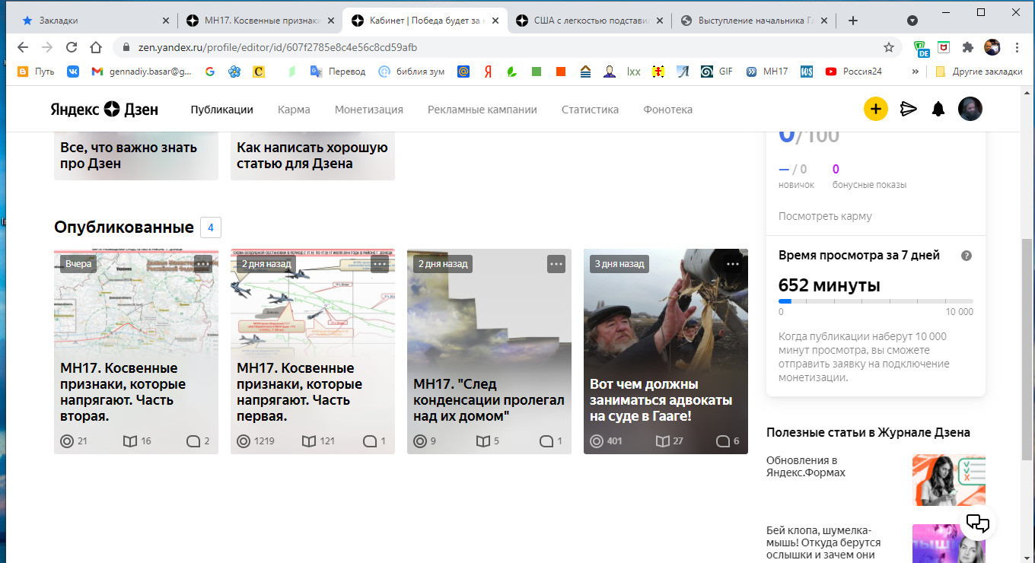This screenshot has height=563, width=1035.
Task: Close the 'Кабинет | Победа будет за' tab
Action: [x=497, y=21]
